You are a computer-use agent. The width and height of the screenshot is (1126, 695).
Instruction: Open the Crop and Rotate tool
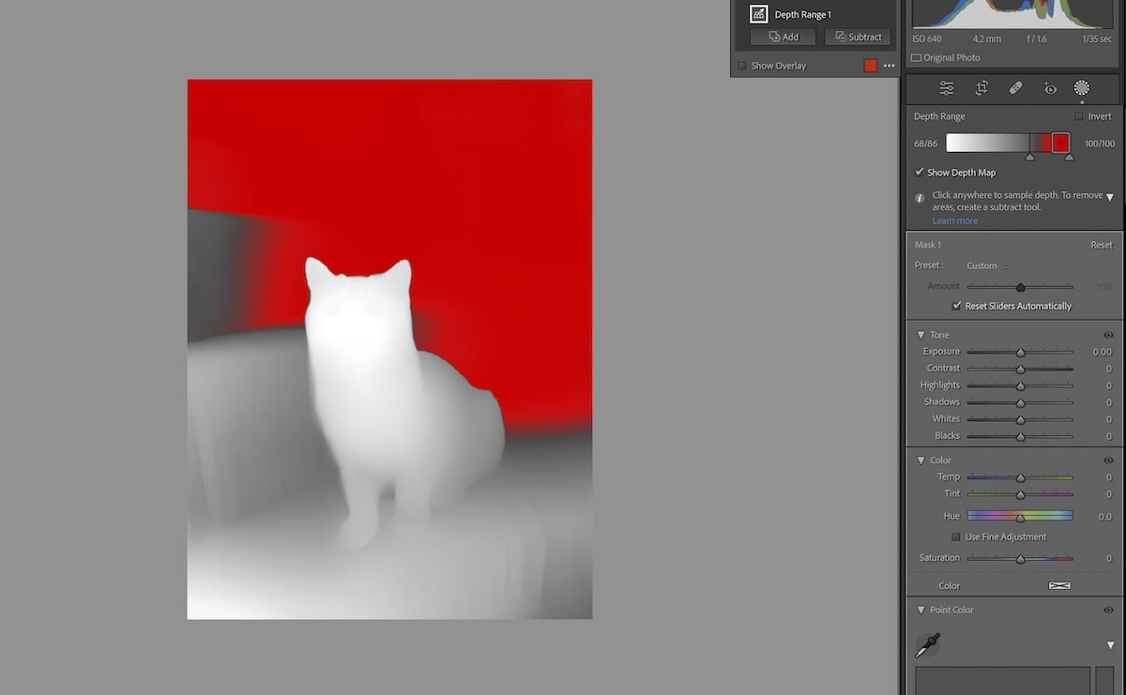click(x=981, y=87)
